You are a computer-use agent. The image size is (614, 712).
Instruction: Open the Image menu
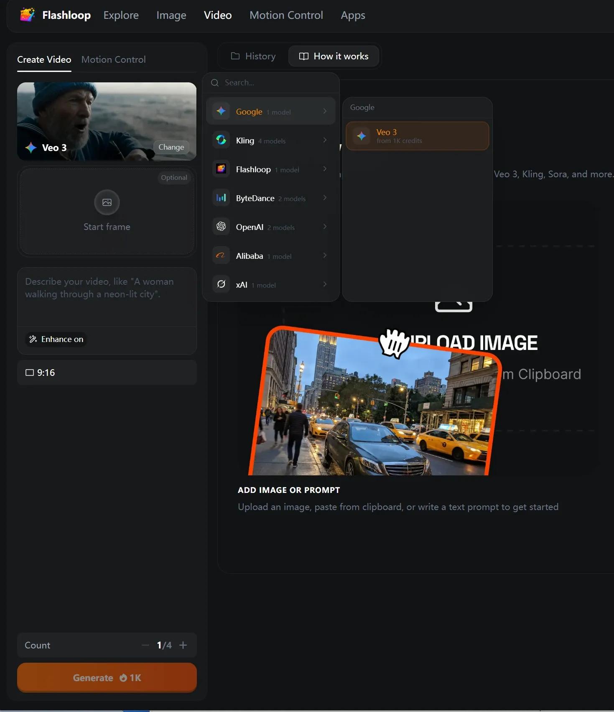[x=171, y=15]
